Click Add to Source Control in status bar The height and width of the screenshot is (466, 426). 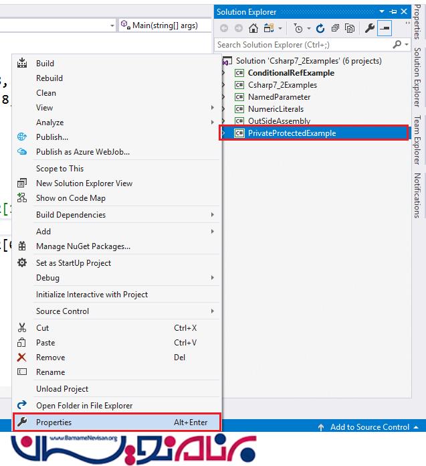point(369,427)
